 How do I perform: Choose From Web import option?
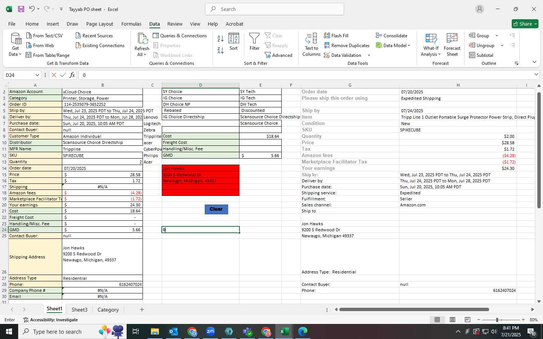[40, 45]
